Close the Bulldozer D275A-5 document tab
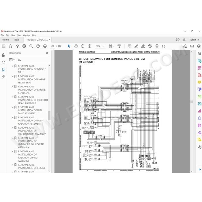The width and height of the screenshot is (202, 202). pos(49,40)
